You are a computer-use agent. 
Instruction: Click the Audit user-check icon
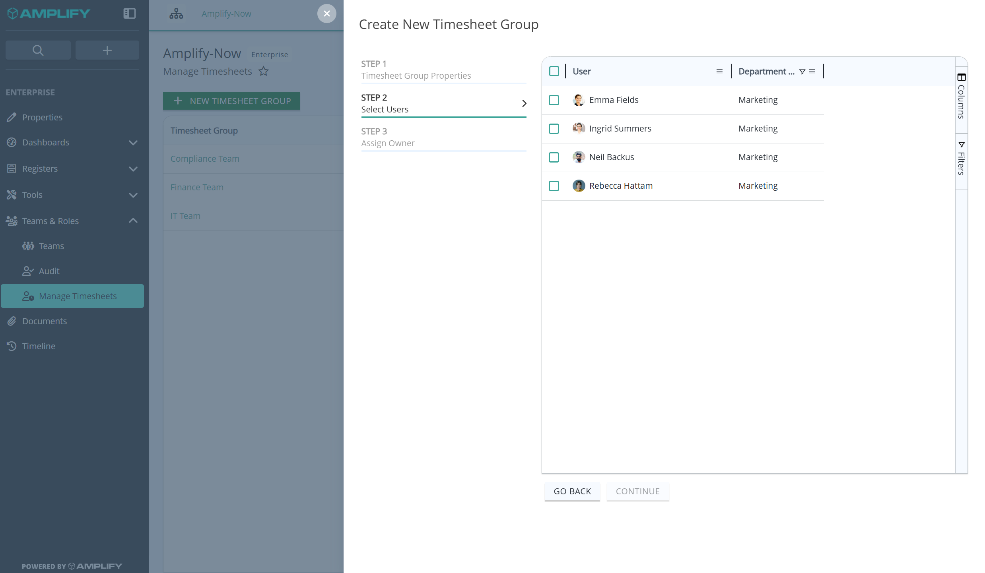[x=28, y=271]
